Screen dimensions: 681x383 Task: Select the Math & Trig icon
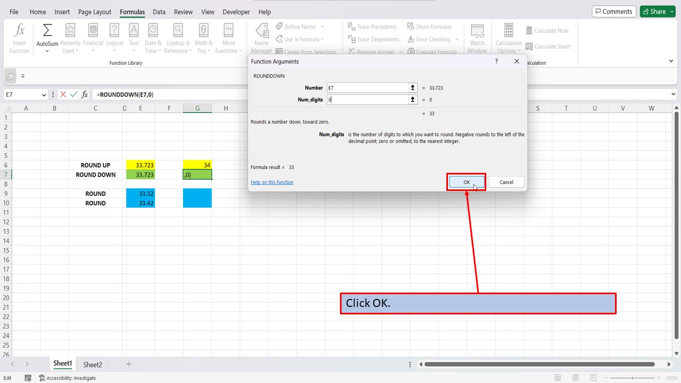pos(203,37)
